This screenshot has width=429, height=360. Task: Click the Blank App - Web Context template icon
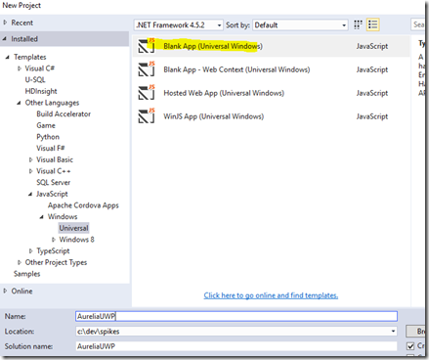click(x=147, y=69)
